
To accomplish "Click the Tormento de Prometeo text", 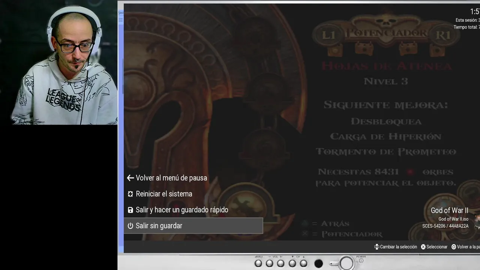I will click(x=386, y=151).
